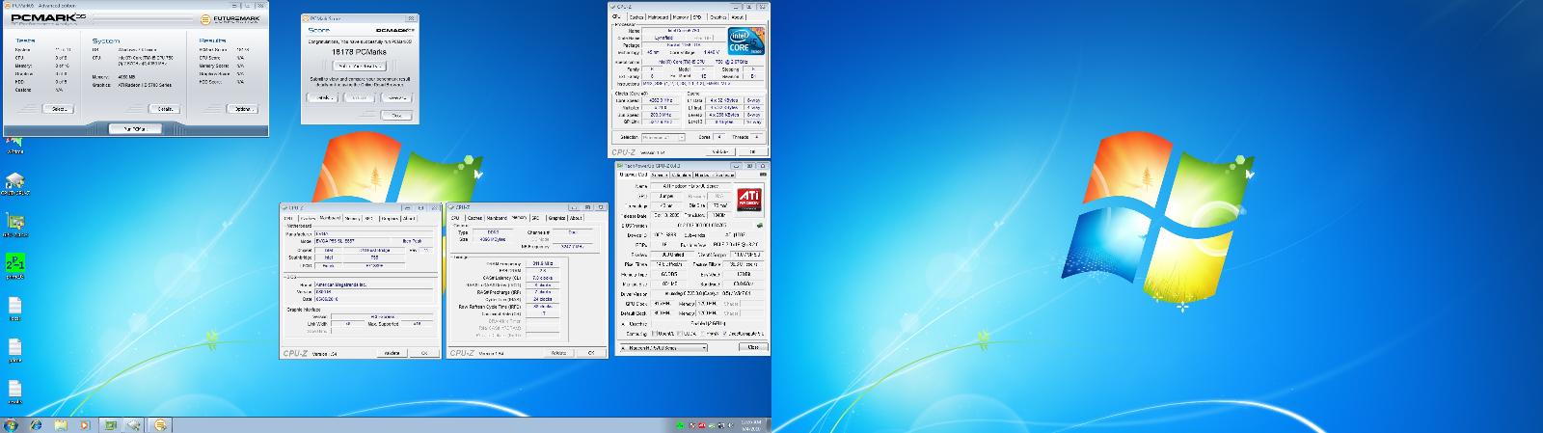Switch to SPD tab in top CPU-Z window
Image resolution: width=1543 pixels, height=433 pixels.
[x=697, y=16]
